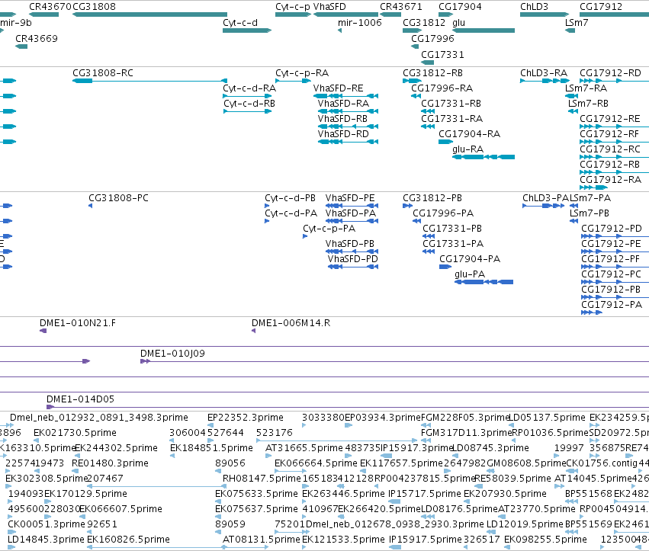This screenshot has width=649, height=551.
Task: Select the CG17912-PF protein label
Action: 611,259
